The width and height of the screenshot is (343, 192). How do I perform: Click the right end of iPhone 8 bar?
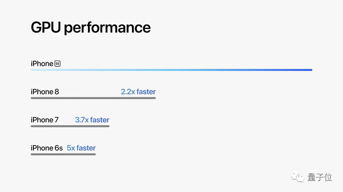[x=154, y=98]
